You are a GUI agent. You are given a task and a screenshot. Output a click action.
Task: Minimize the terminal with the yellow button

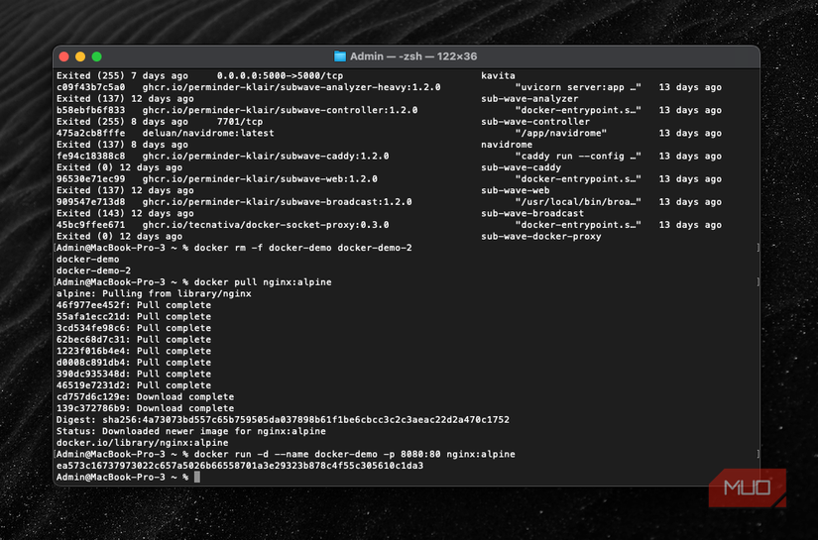(80, 56)
